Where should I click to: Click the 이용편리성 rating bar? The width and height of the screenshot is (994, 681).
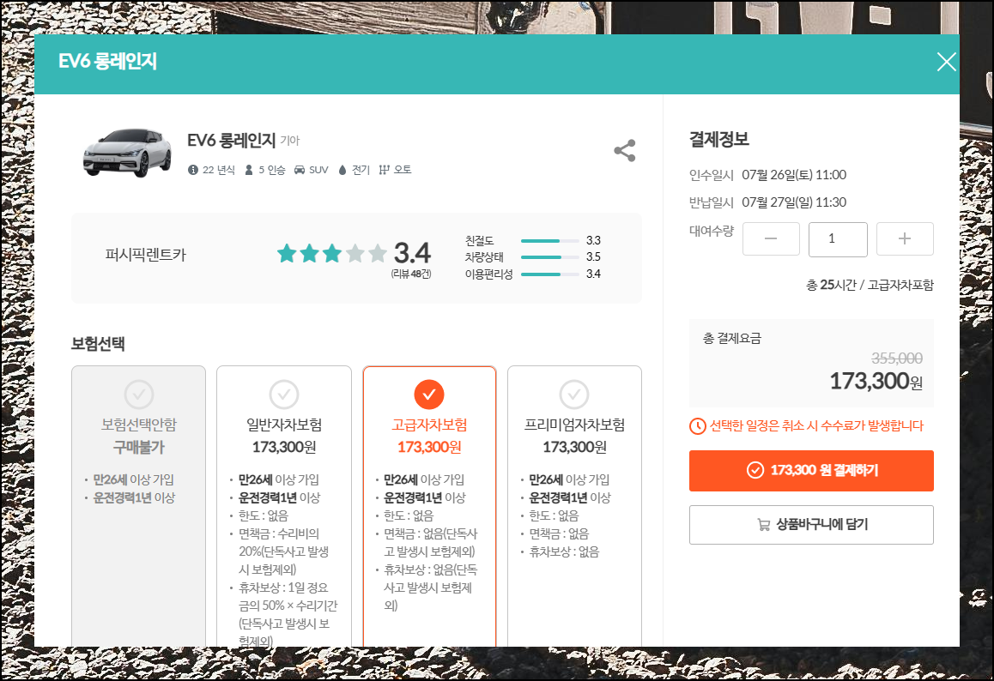[549, 274]
